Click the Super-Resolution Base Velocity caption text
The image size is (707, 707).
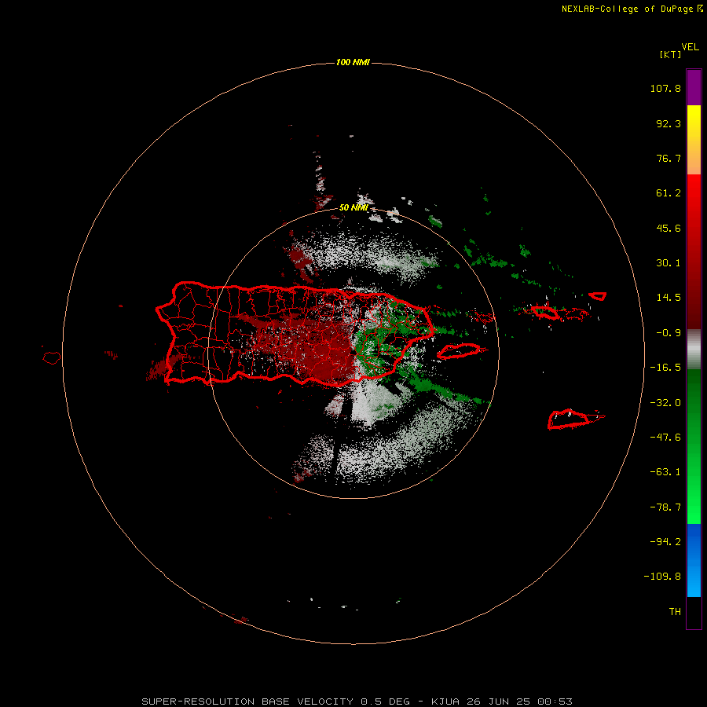[x=357, y=702]
